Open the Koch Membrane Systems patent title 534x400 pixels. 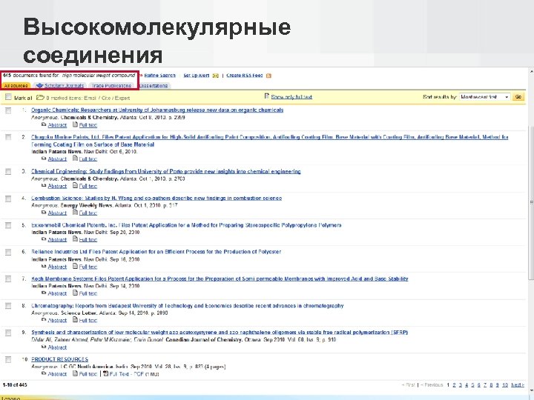tap(220, 279)
